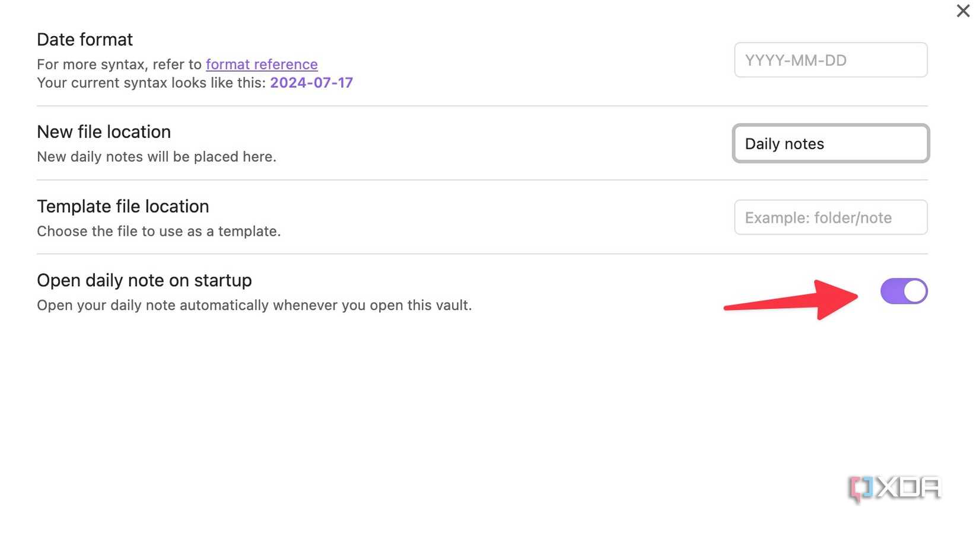Click the XDA watermark lettering
This screenshot has height=542, width=979.
[x=908, y=488]
